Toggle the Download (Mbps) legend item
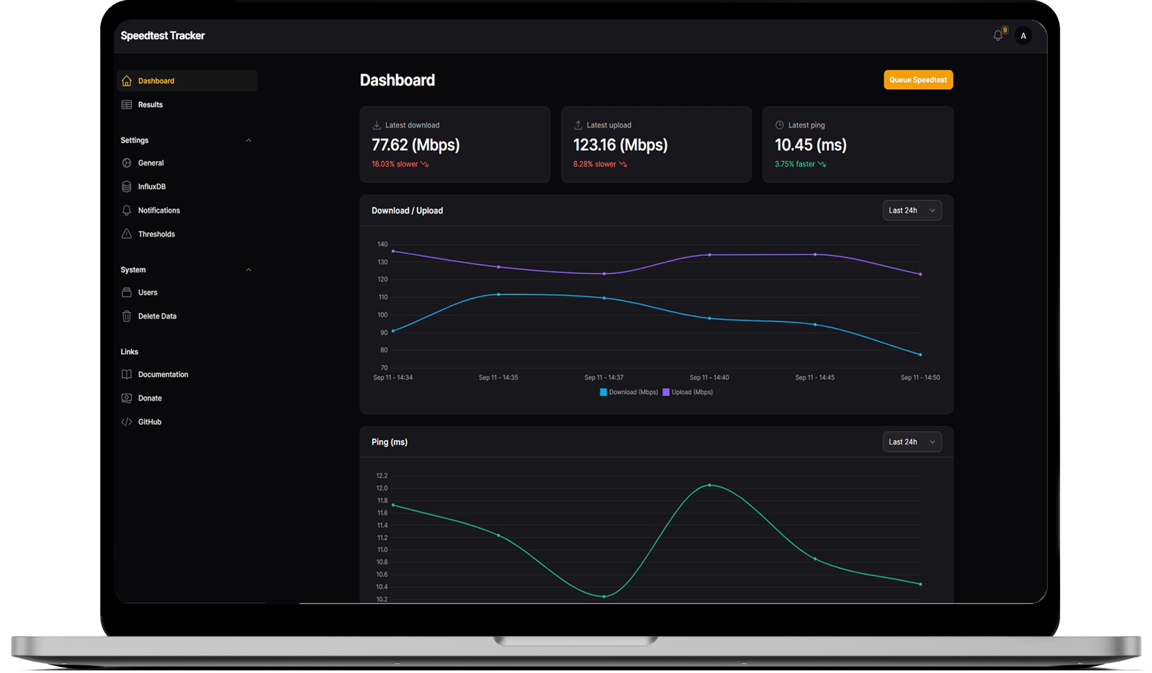Viewport: 1152px width, 673px height. click(628, 392)
